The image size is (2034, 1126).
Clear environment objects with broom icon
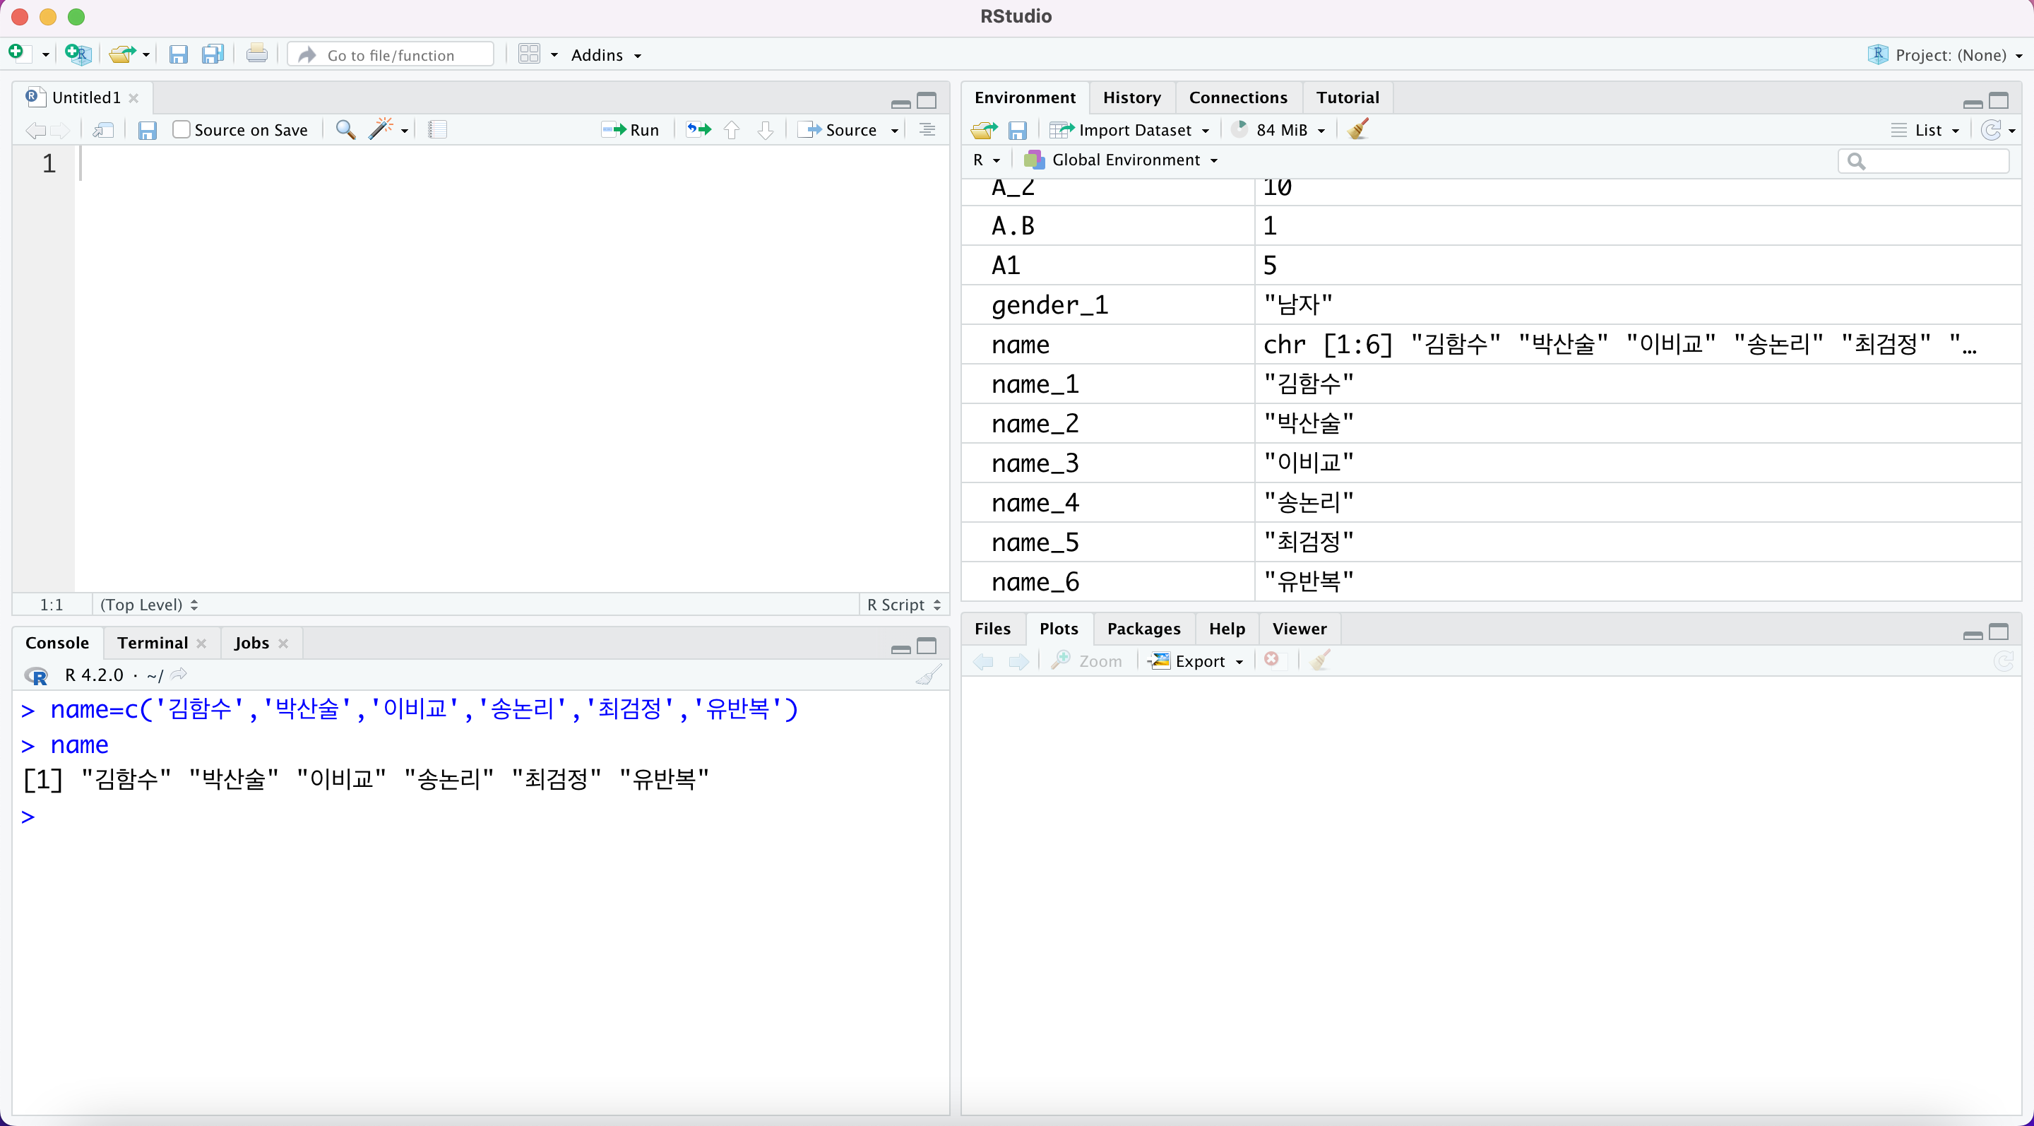pos(1358,130)
